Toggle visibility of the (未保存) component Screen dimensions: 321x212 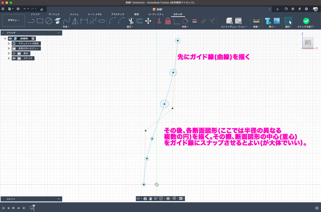point(10,39)
